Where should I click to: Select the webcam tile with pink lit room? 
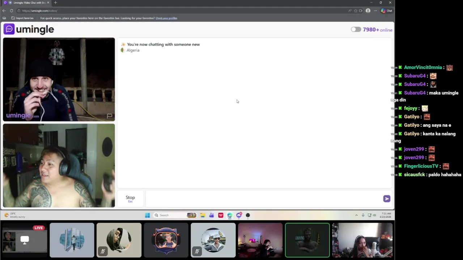click(260, 240)
